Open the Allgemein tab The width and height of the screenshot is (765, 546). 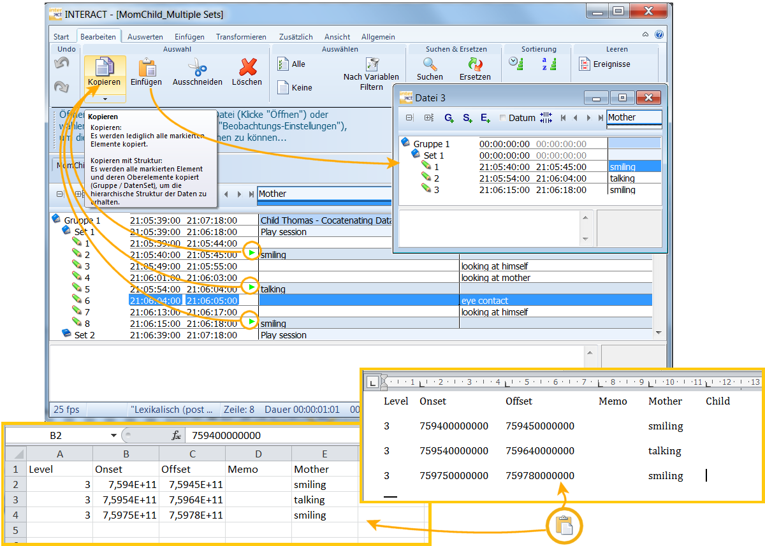tap(378, 37)
